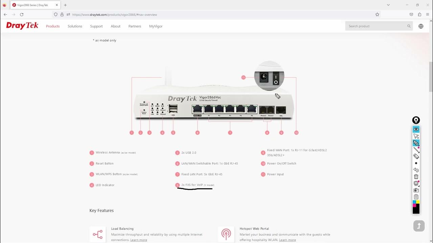Click the 'Power On/Off Switch' label
Viewport: 433px width, 243px height.
281,163
